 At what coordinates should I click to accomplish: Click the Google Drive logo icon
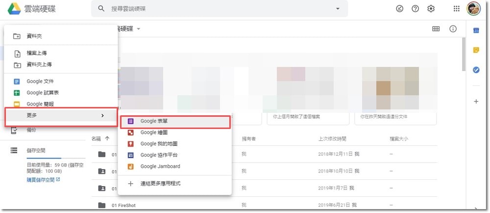coord(13,9)
